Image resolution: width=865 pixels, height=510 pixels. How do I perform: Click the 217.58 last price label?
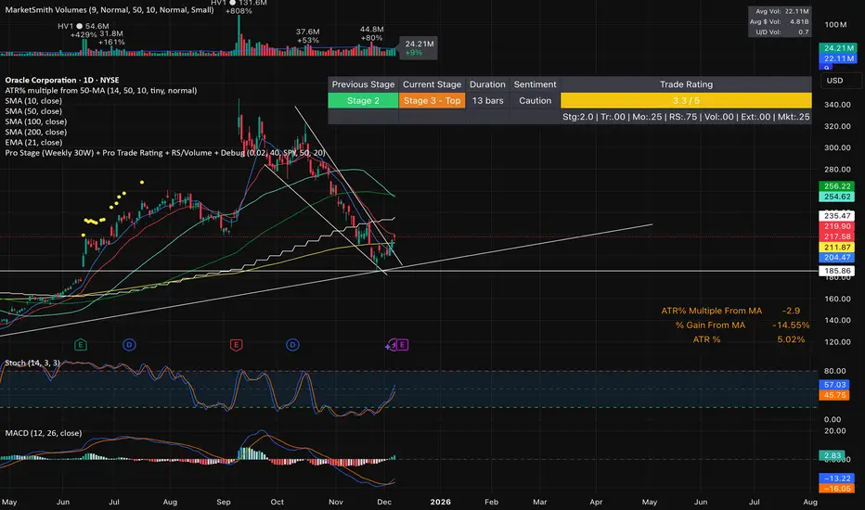point(837,236)
